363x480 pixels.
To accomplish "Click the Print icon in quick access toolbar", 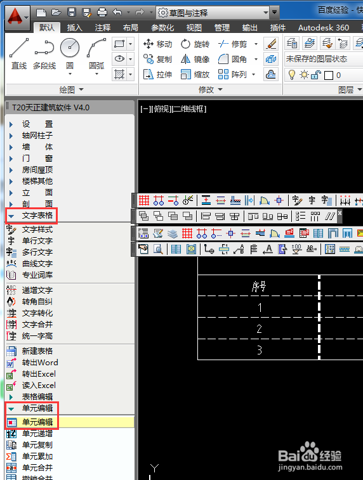I will (x=102, y=12).
